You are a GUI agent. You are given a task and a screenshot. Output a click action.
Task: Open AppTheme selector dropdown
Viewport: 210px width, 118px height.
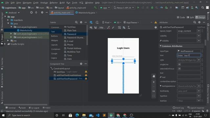click(131, 22)
